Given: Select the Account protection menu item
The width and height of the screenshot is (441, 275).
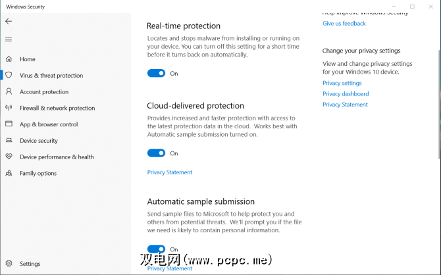Looking at the screenshot, I should pyautogui.click(x=44, y=92).
